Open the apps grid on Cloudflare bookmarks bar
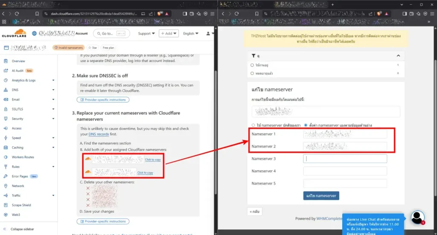The image size is (437, 235). tap(4, 22)
